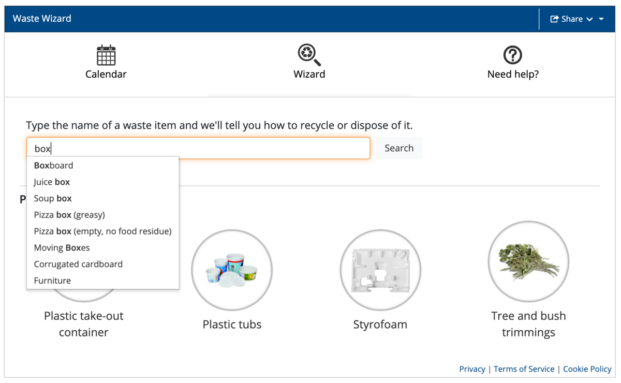621x383 pixels.
Task: Choose Boxboard from the suggestions list
Action: click(102, 166)
